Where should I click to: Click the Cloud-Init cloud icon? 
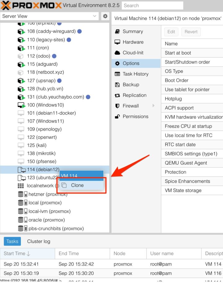117,53
